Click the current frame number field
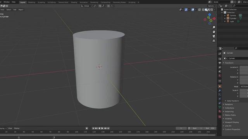Screen dimensions: 248x139 pos(181,128)
